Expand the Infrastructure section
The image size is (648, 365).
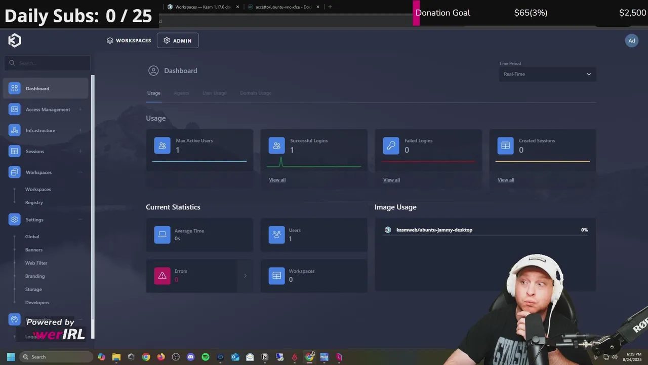click(x=80, y=130)
